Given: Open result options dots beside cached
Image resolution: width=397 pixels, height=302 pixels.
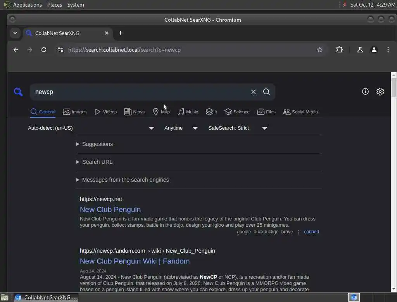Looking at the screenshot, I should (299, 232).
